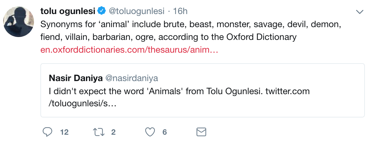Image resolution: width=370 pixels, height=143 pixels.
Task: Open the en.oxforddictionaries.com thesaurus link
Action: click(129, 50)
